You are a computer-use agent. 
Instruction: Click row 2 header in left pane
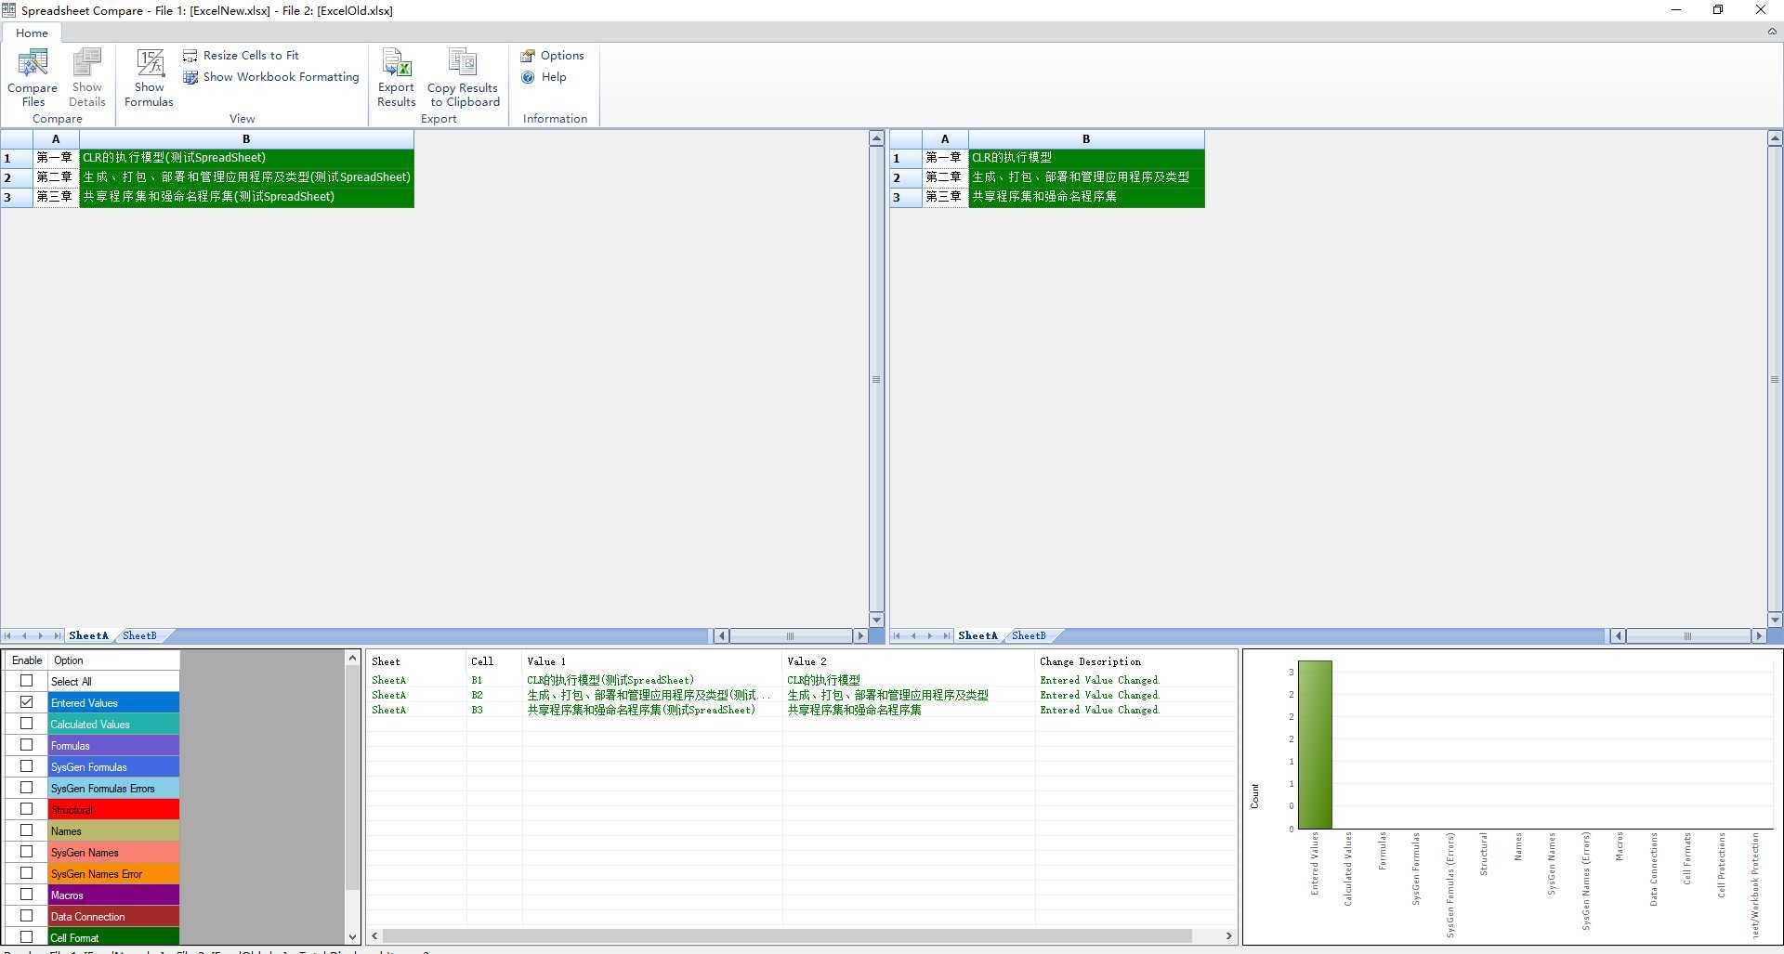[x=17, y=177]
